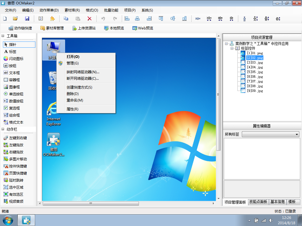Screen dimensions: 302x226
Task: Click the Open folder toolbar icon
Action: (x=15, y=19)
